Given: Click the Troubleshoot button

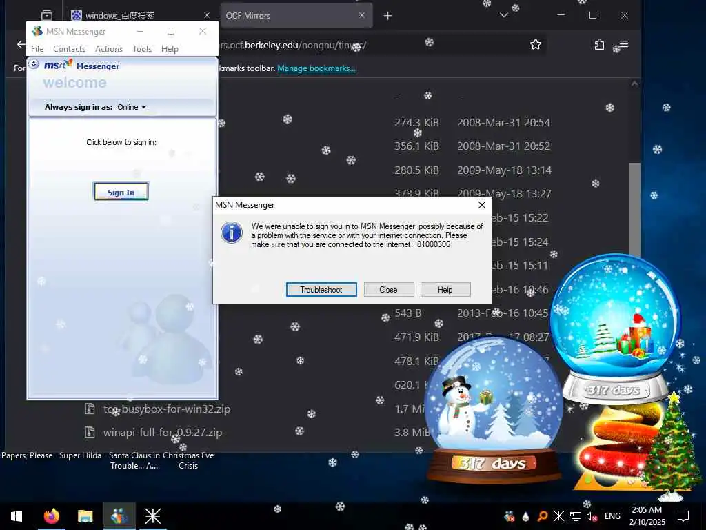Looking at the screenshot, I should click(321, 290).
